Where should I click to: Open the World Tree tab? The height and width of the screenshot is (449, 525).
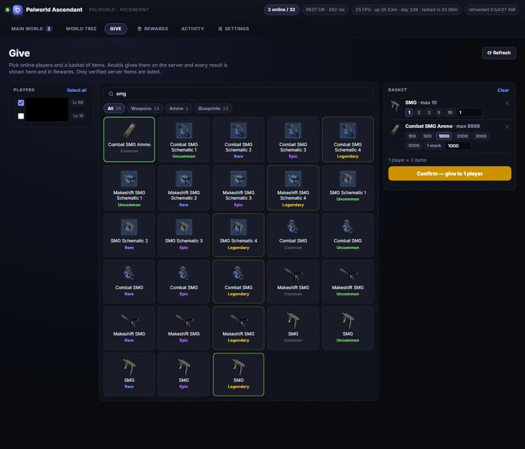click(81, 29)
